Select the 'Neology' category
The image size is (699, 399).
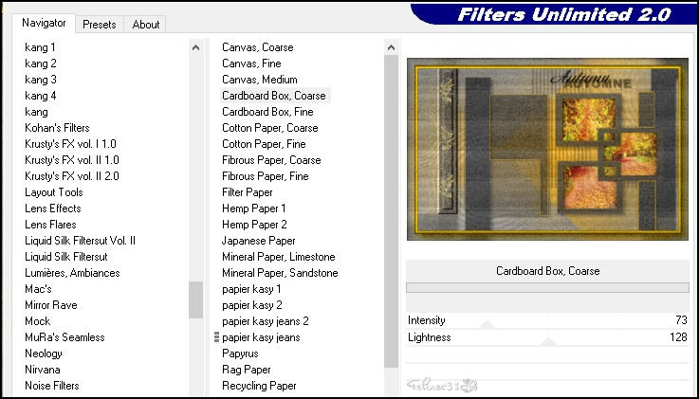[x=44, y=354]
